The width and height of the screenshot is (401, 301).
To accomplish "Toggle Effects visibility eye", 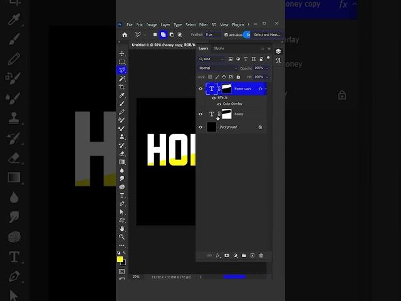I will (214, 98).
